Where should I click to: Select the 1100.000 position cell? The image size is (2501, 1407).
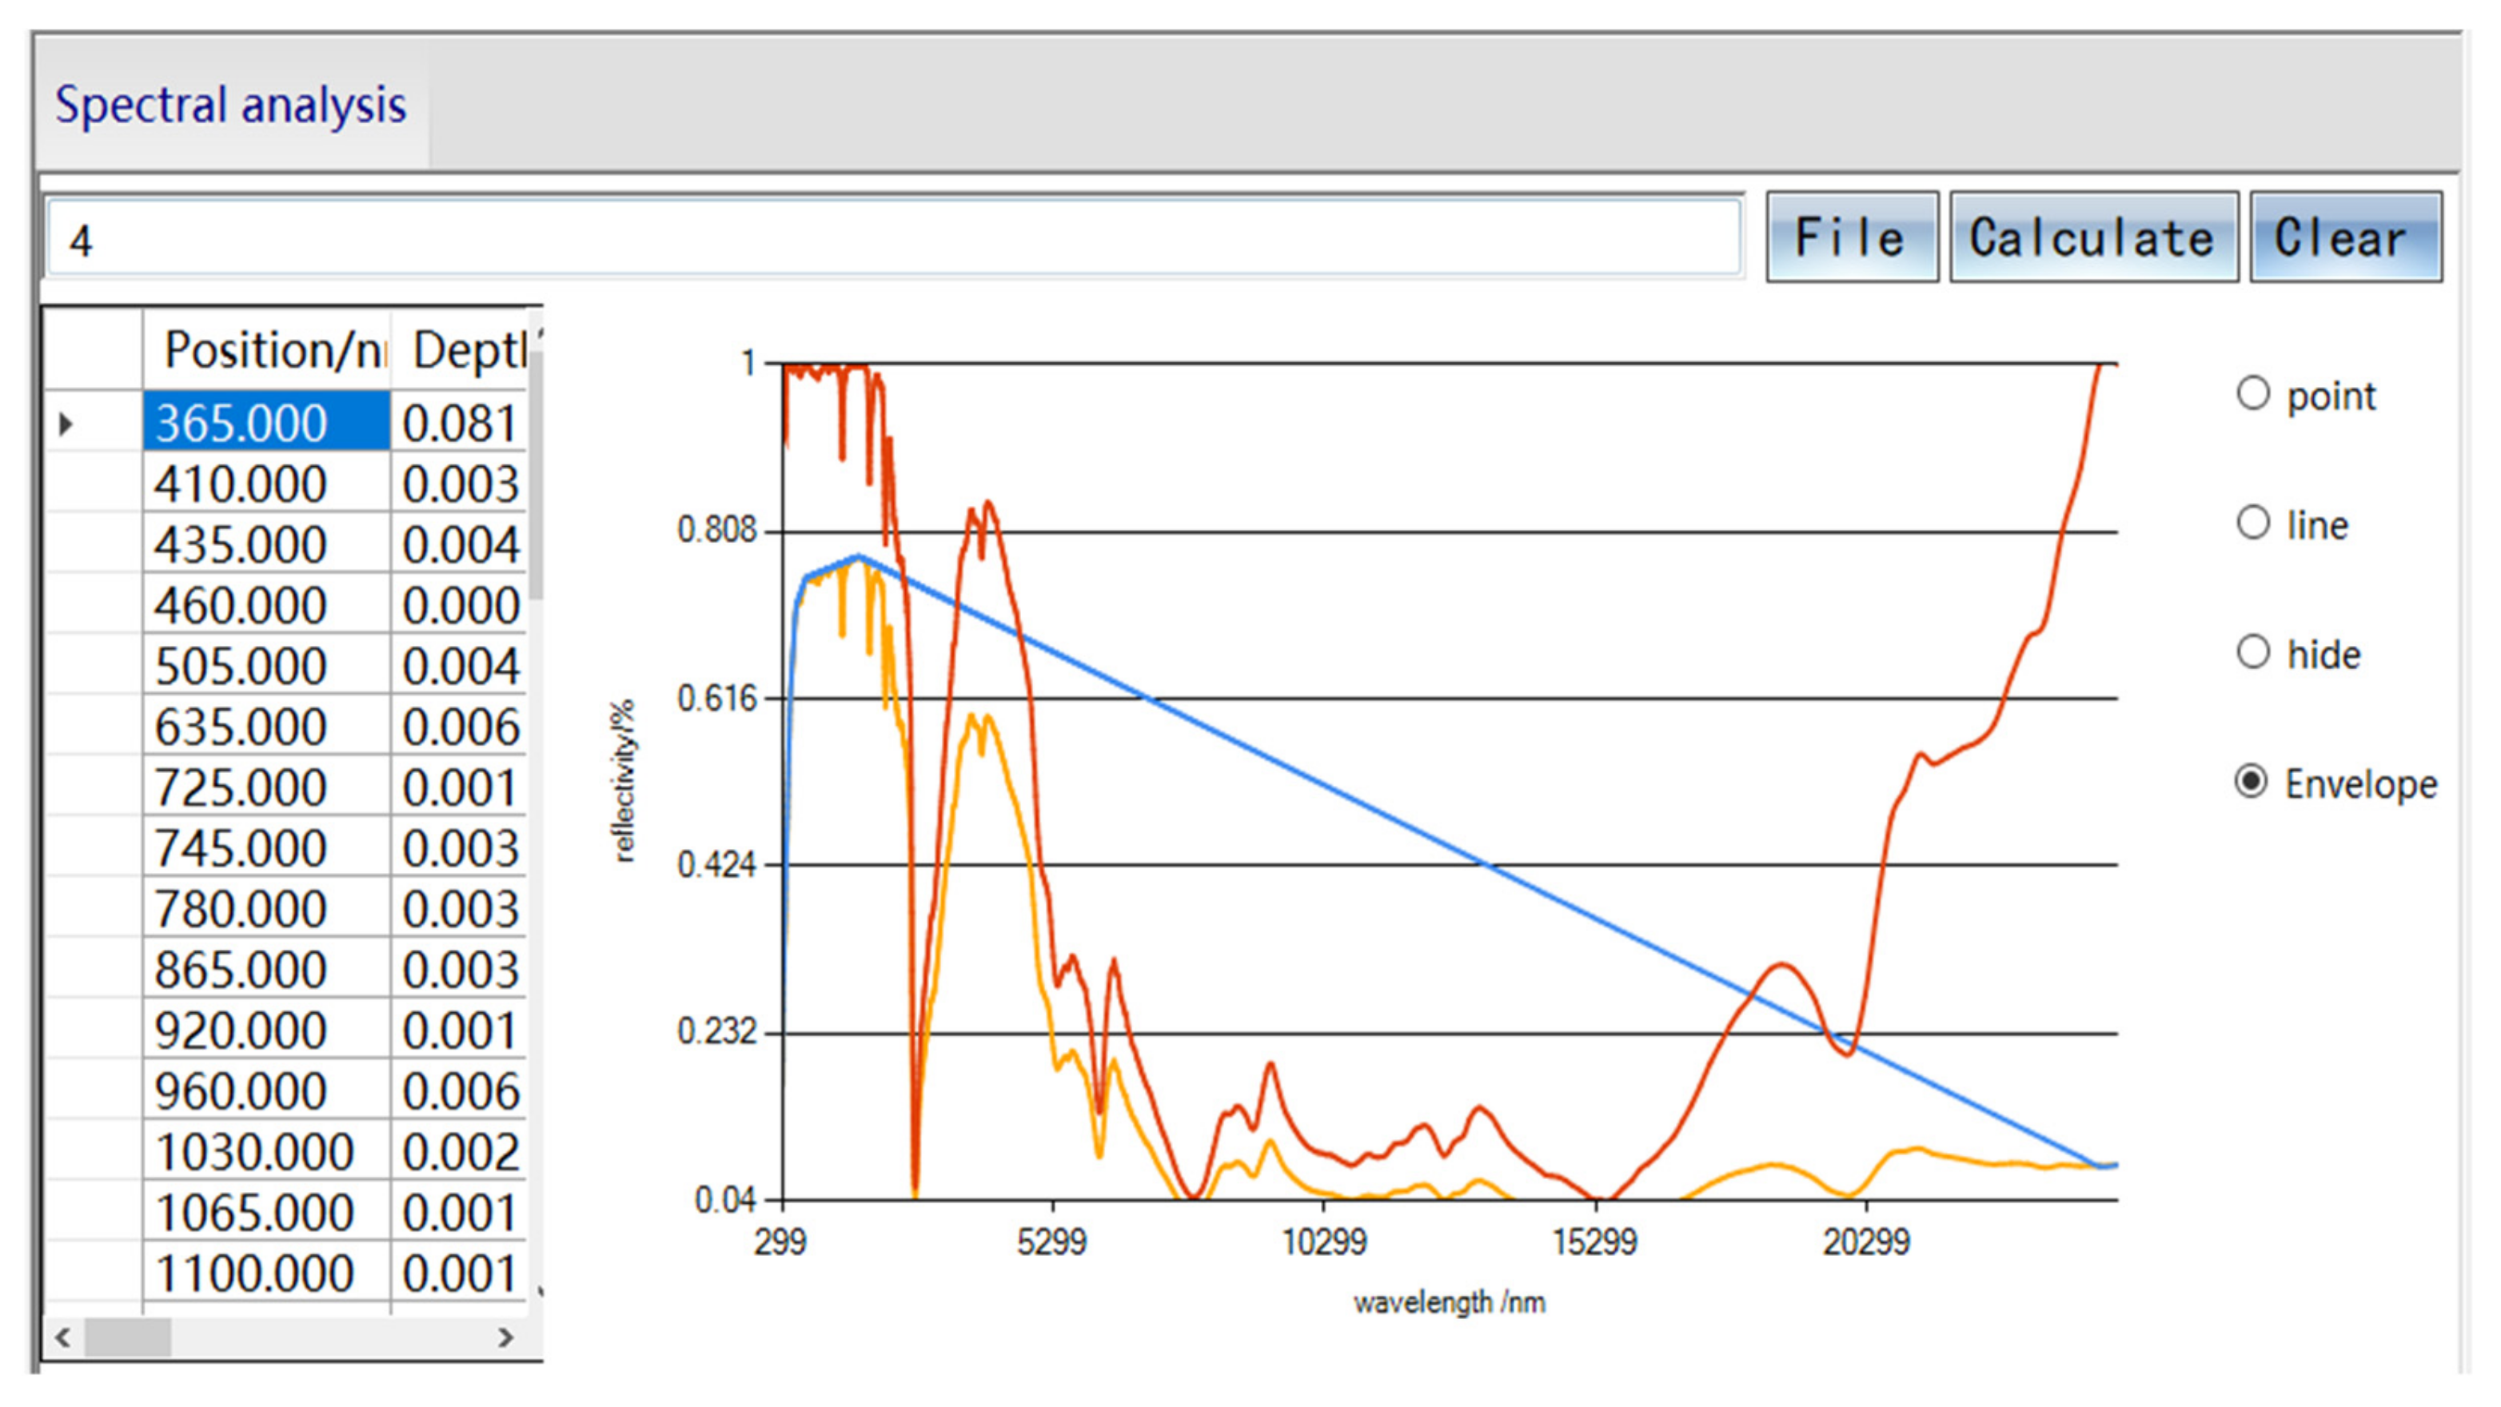[x=267, y=1274]
